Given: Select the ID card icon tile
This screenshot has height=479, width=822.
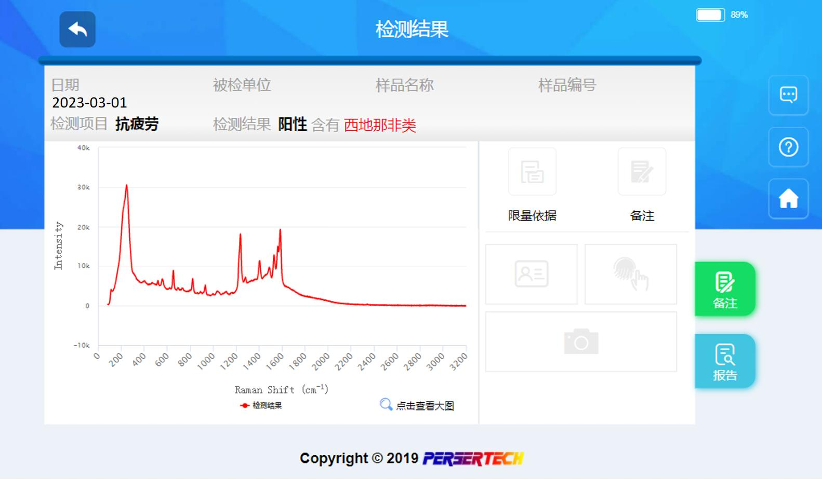Looking at the screenshot, I should pyautogui.click(x=531, y=274).
